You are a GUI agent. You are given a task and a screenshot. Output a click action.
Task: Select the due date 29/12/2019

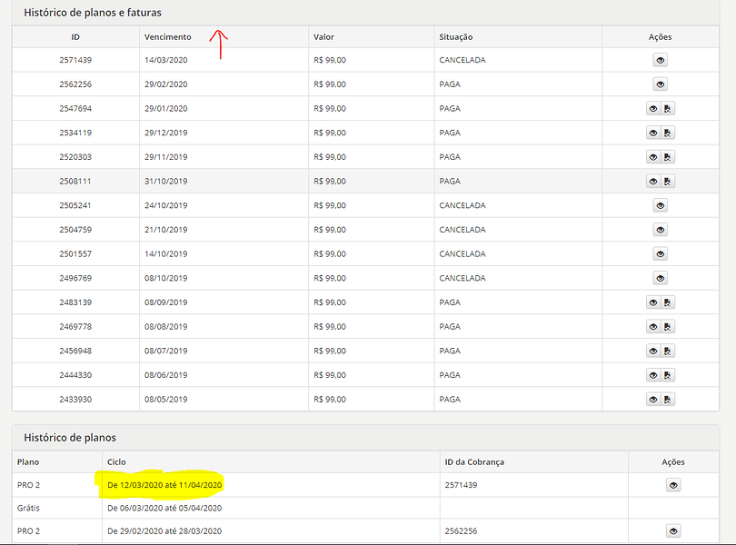pyautogui.click(x=165, y=133)
